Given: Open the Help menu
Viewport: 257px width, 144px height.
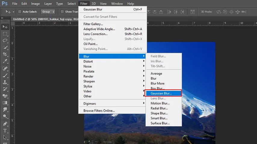Looking at the screenshot, I should point(131,4).
